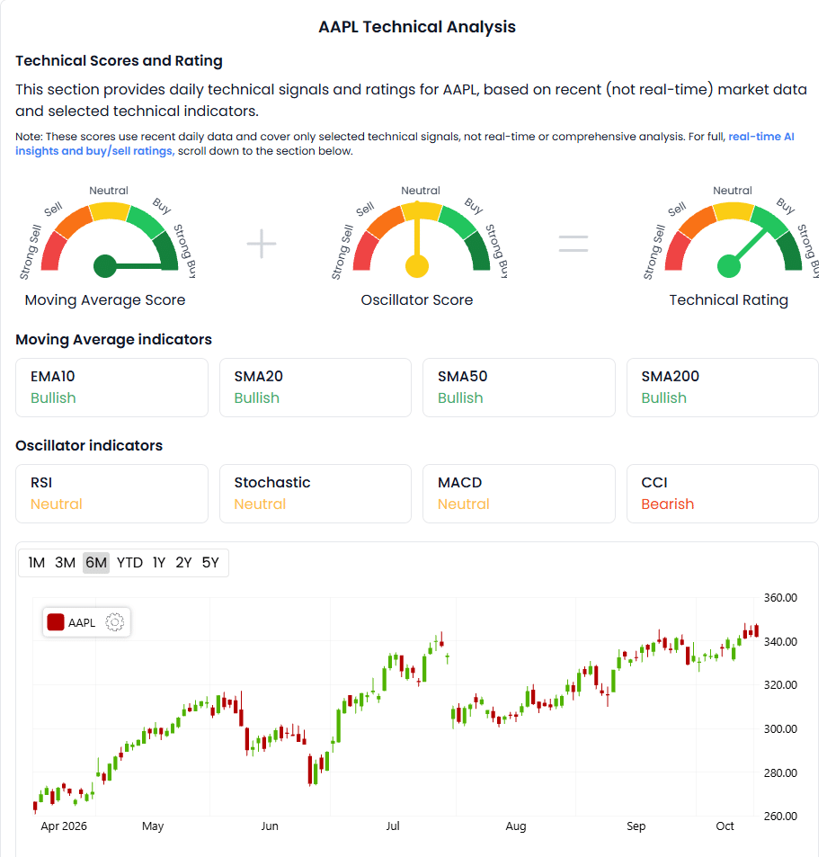Select the SMA50 Bullish card
This screenshot has height=857, width=827.
[x=519, y=388]
